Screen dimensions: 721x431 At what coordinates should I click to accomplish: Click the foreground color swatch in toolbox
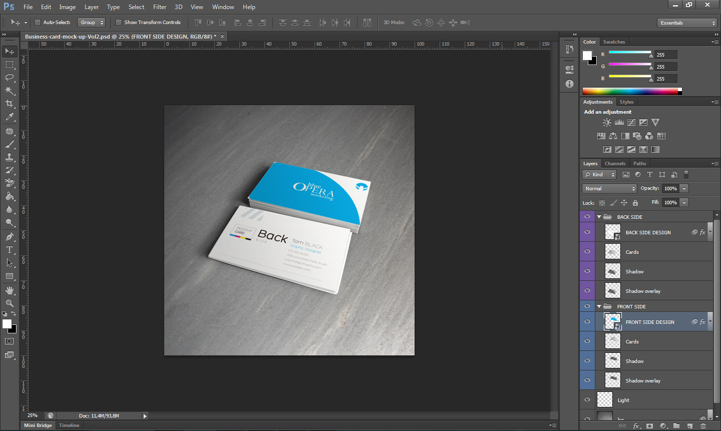coord(7,324)
